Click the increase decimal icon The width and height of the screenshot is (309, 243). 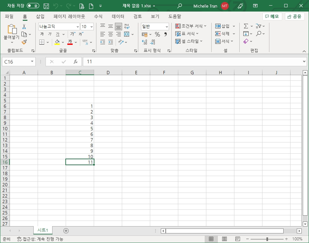tap(145, 42)
